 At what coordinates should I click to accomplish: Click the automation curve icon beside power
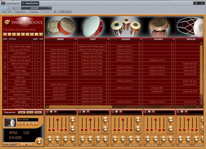tap(9, 8)
